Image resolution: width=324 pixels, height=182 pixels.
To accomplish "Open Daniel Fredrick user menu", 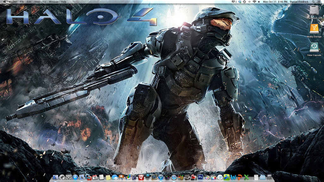I will pyautogui.click(x=299, y=2).
